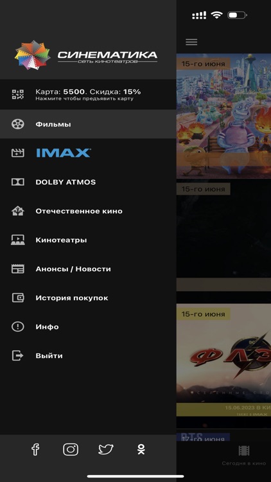
Task: Open the Odnoklassniki social link
Action: (x=141, y=449)
